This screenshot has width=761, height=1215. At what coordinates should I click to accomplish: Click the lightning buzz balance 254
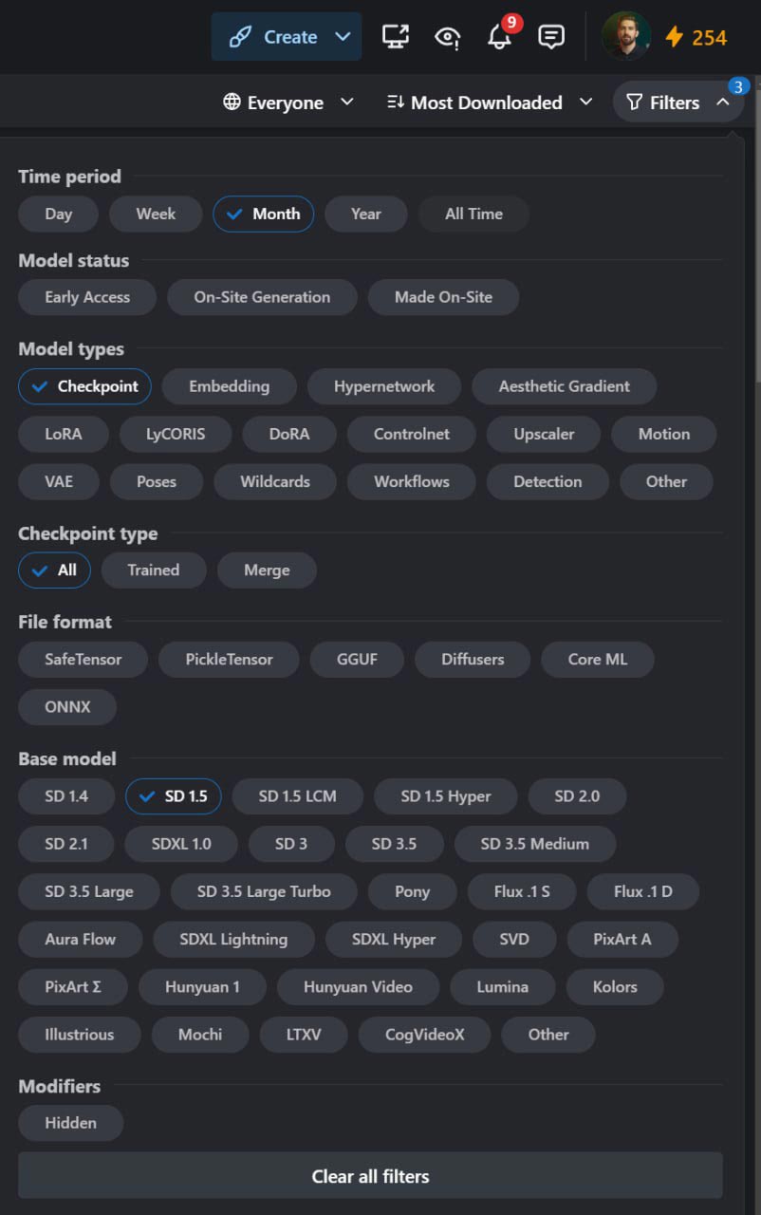pyautogui.click(x=696, y=37)
